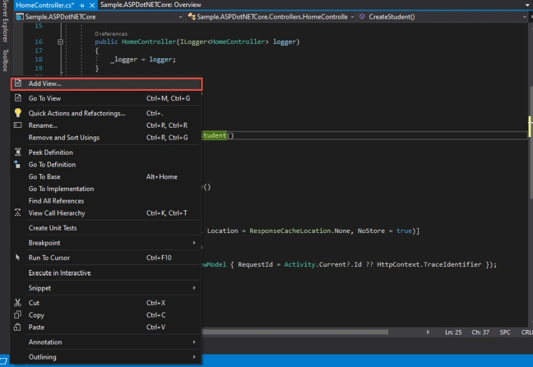
Task: Expand the Outlining submenu
Action: point(107,357)
